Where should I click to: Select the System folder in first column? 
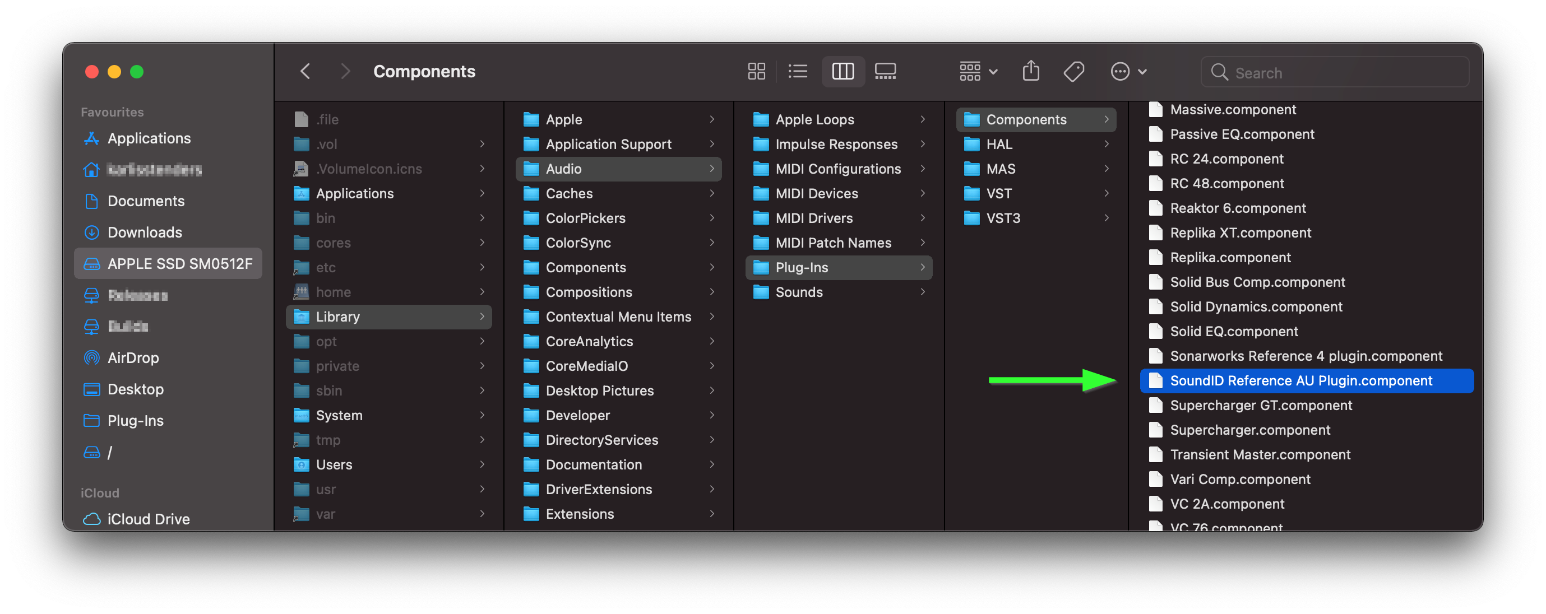coord(389,415)
